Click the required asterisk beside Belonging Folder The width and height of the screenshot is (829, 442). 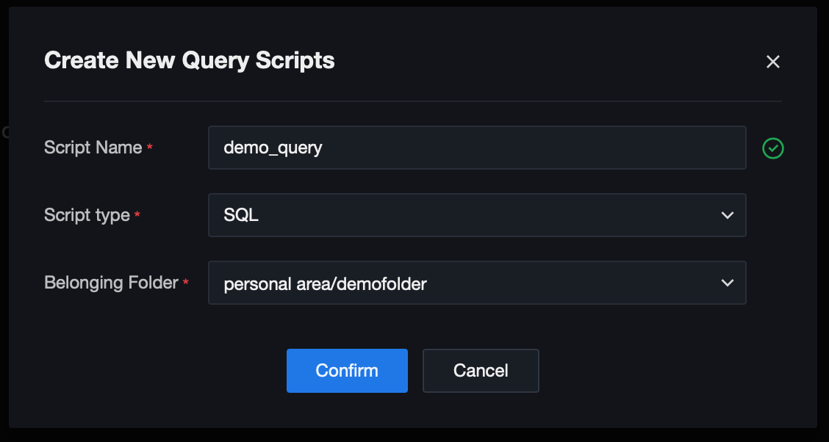[x=186, y=283]
